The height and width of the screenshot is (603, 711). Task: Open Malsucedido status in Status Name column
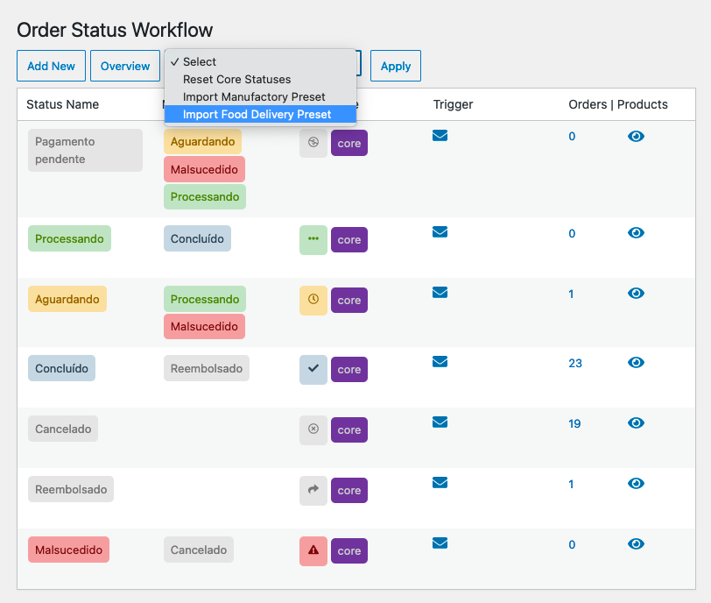(x=68, y=550)
